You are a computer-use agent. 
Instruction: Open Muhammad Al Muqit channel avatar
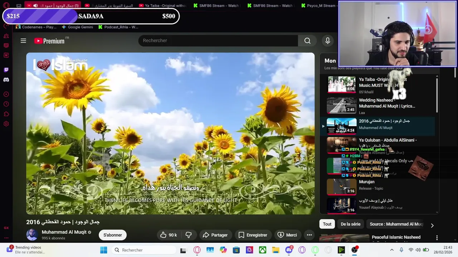[32, 235]
